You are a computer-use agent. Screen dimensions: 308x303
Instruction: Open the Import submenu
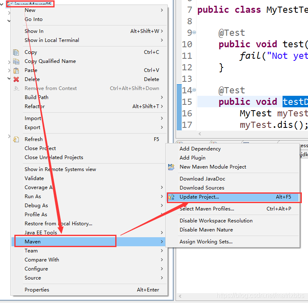pyautogui.click(x=89, y=118)
